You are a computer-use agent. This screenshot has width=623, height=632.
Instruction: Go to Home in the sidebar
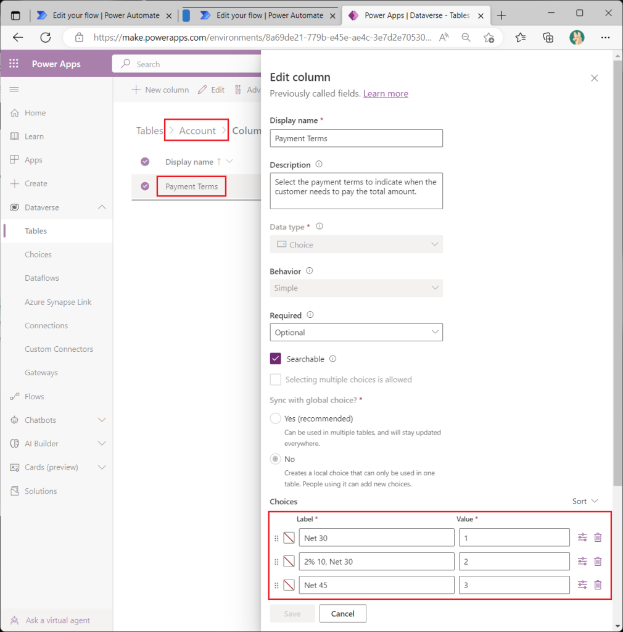35,113
